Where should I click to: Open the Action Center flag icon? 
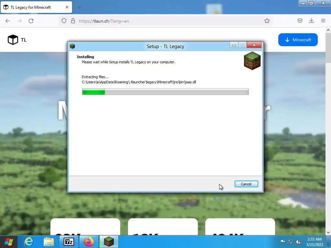click(283, 242)
